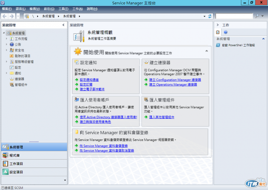Open the address bar dropdown arrow
Viewport: 268px width, 190px height.
[204, 16]
